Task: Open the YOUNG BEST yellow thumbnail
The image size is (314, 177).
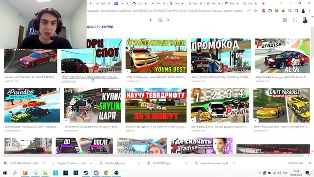Action: point(156,56)
